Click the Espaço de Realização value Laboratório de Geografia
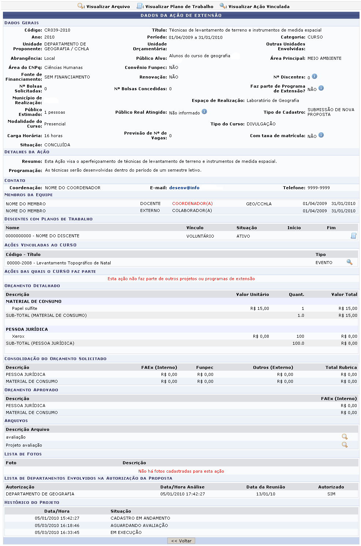This screenshot has width=361, height=546. point(273,100)
